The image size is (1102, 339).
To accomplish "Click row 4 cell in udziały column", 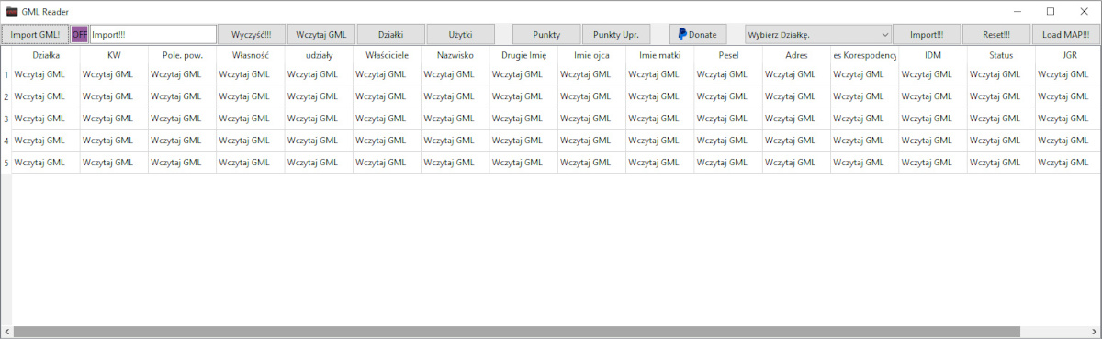I will (319, 141).
